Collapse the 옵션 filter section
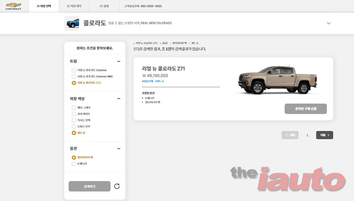The width and height of the screenshot is (354, 201). [x=119, y=148]
